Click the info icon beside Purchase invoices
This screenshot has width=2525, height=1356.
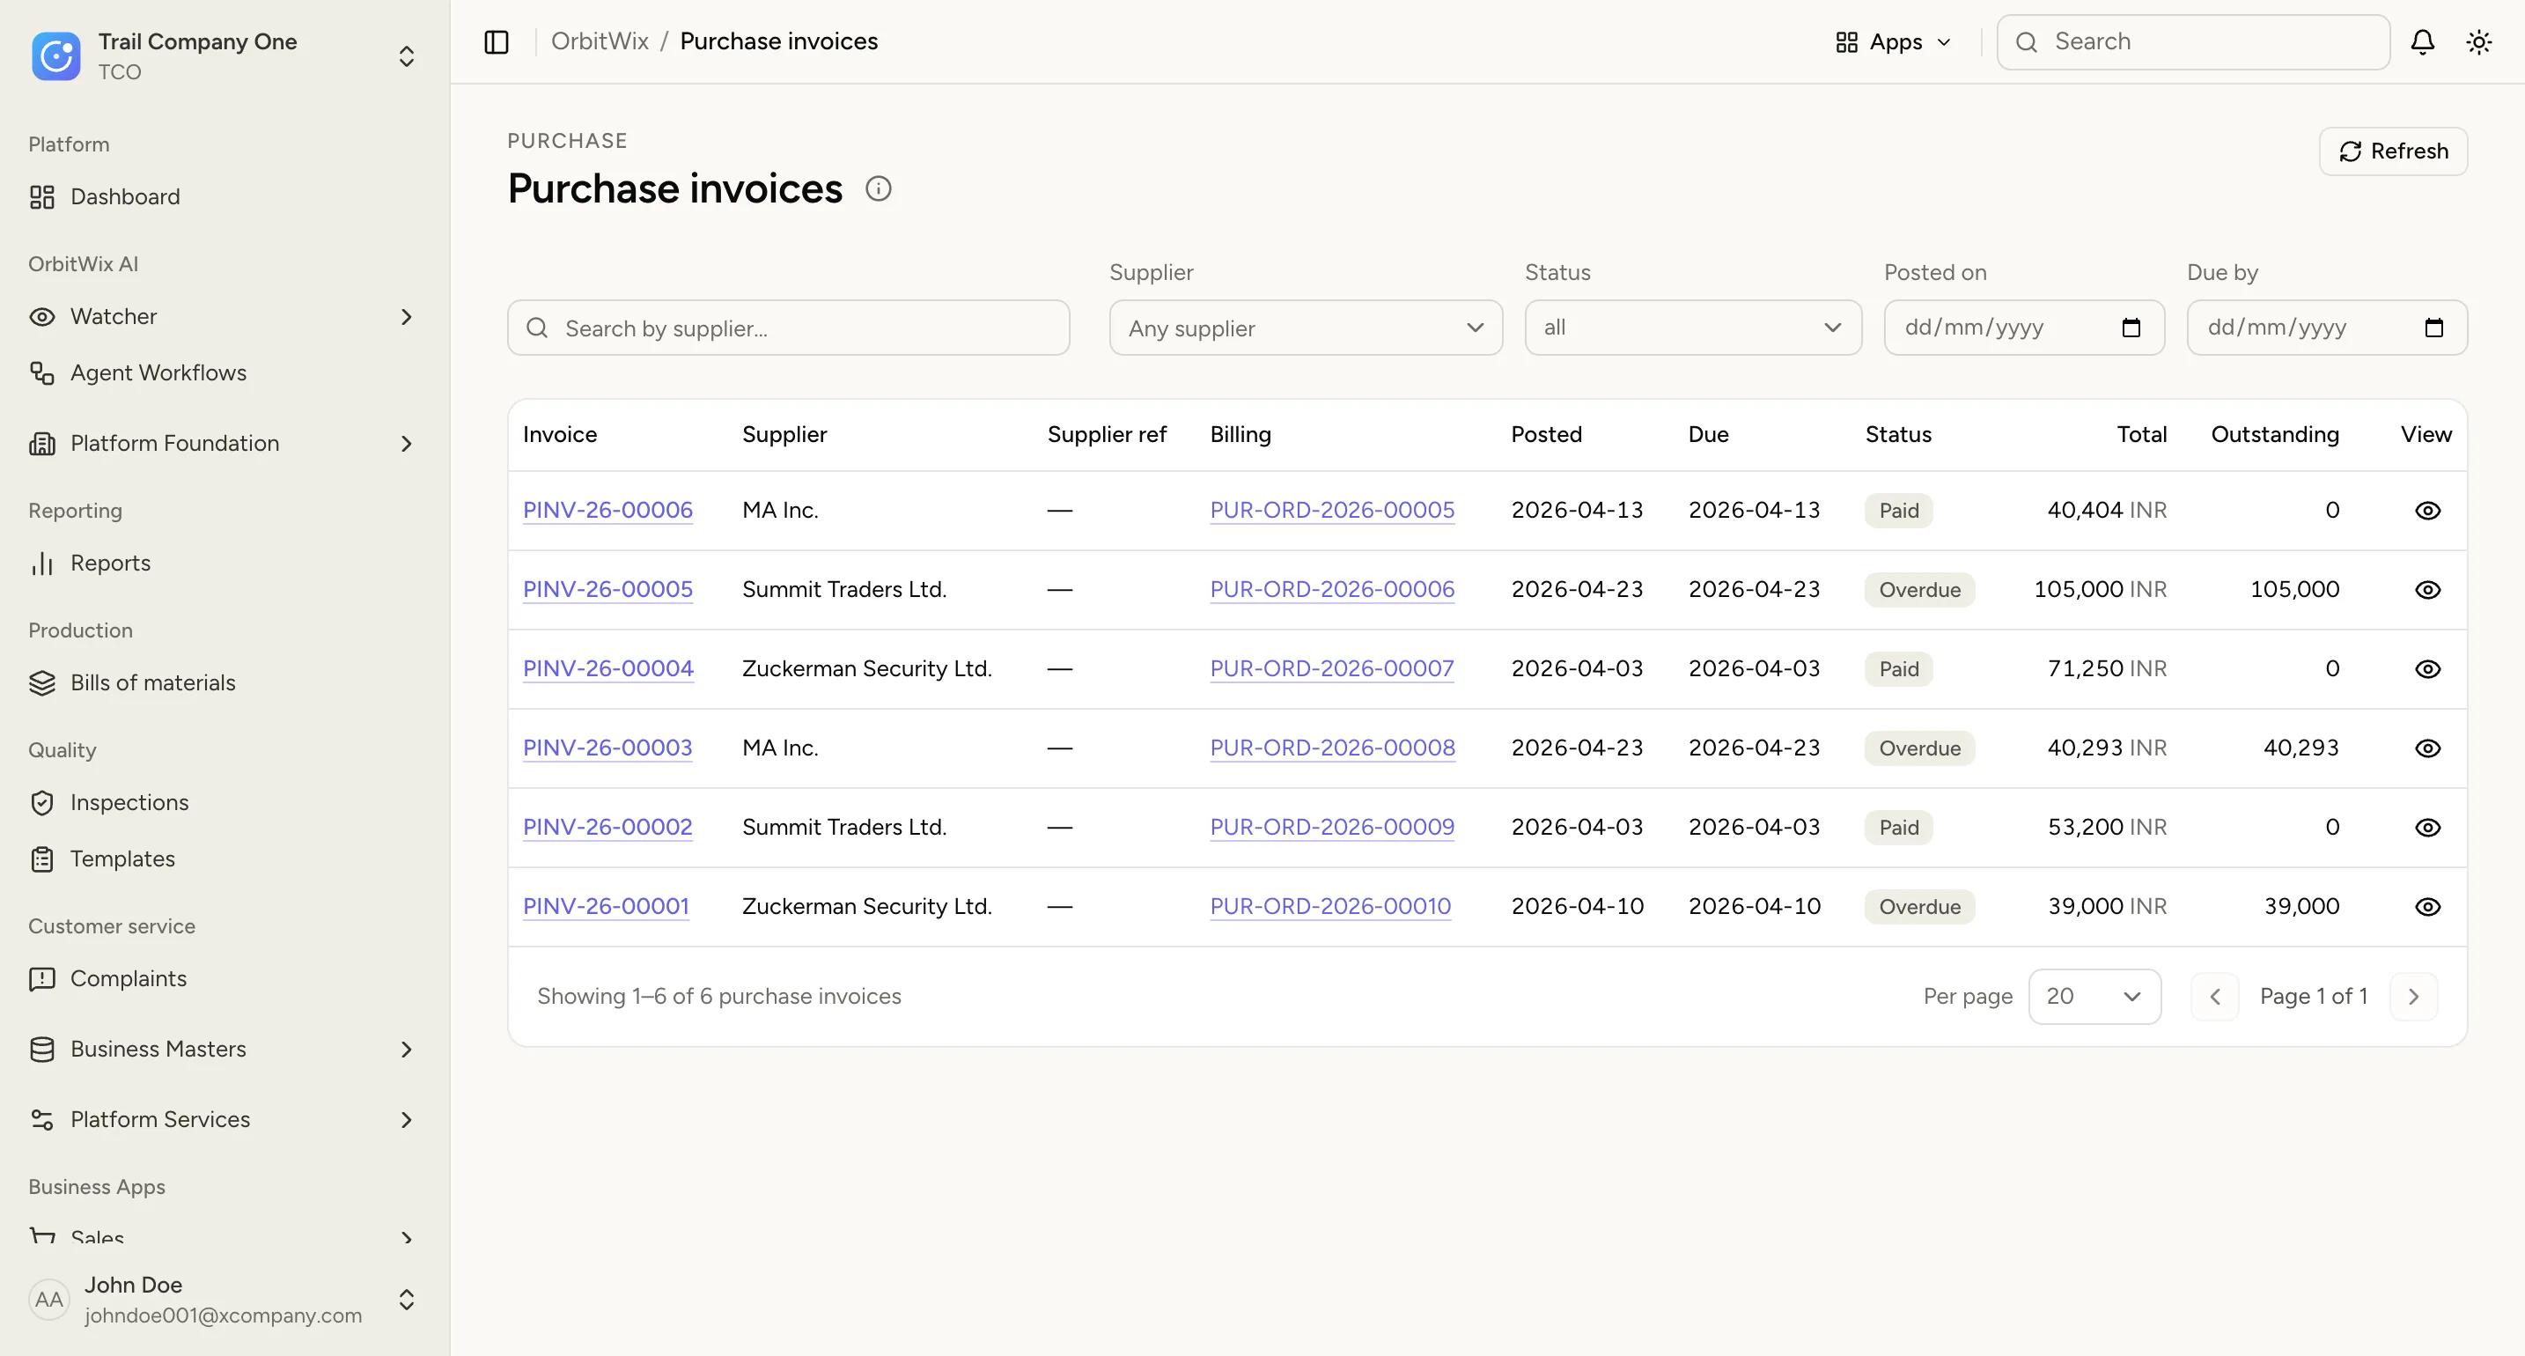click(x=879, y=188)
